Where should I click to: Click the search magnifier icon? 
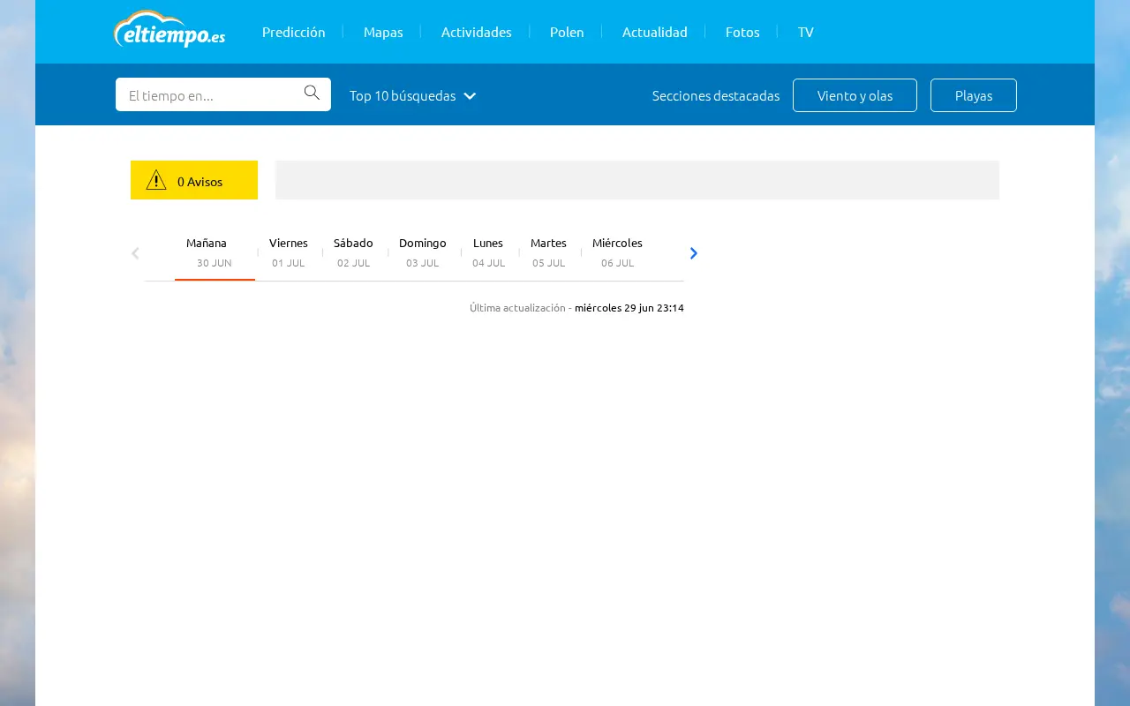[312, 93]
